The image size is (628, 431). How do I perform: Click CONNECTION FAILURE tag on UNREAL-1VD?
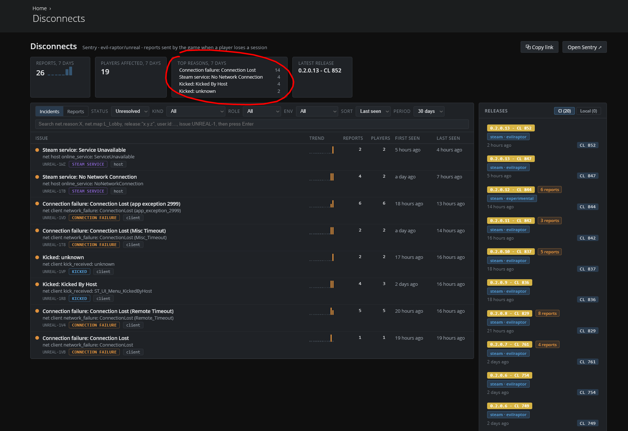tap(94, 218)
